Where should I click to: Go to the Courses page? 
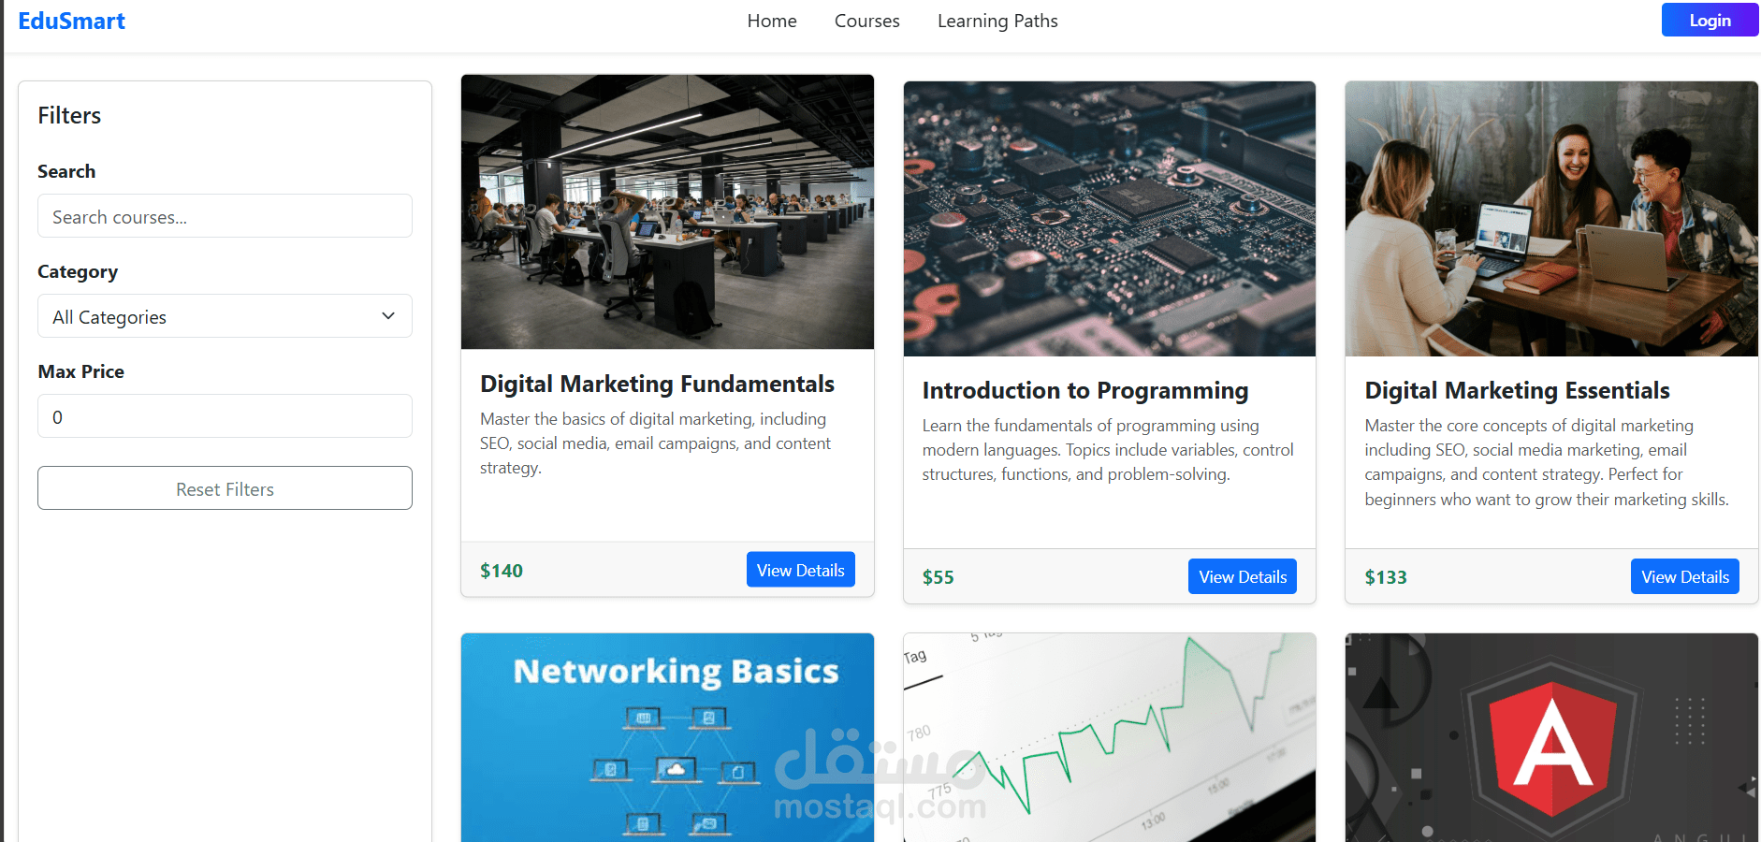pos(866,21)
